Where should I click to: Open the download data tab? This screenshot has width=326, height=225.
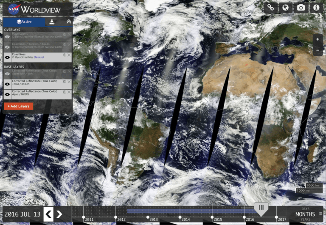click(x=52, y=22)
